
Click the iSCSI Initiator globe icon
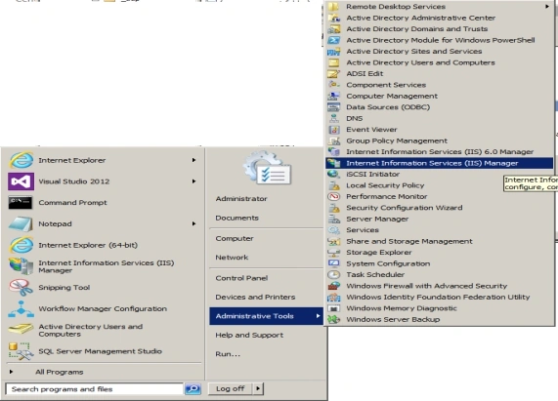(x=334, y=174)
